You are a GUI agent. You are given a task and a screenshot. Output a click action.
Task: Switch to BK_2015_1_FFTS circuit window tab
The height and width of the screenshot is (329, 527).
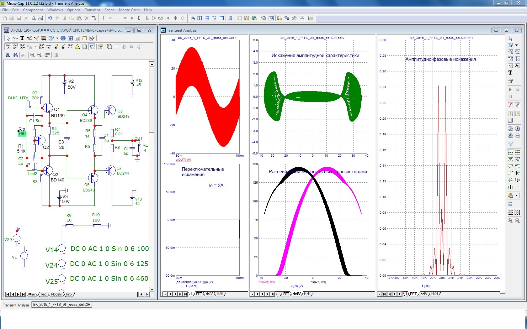pos(62,305)
